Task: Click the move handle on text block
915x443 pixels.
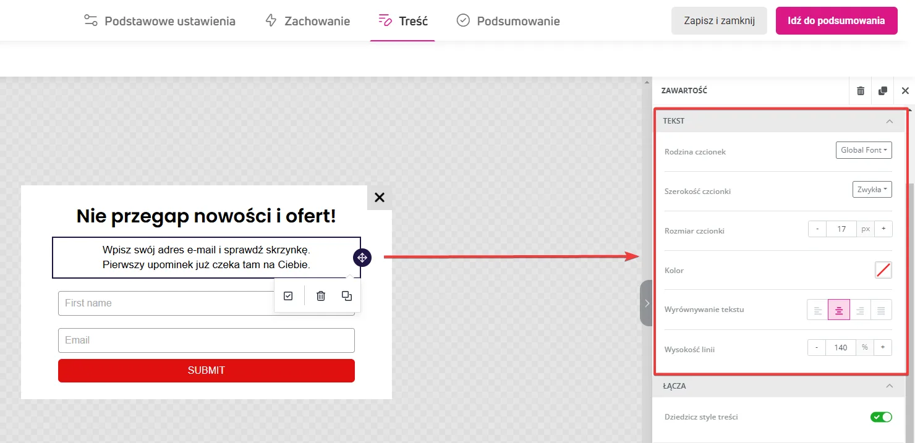Action: tap(362, 258)
